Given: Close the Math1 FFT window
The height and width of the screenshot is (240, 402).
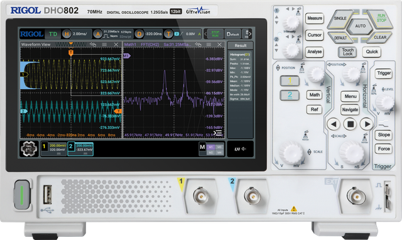Looking at the screenshot, I should click(219, 45).
